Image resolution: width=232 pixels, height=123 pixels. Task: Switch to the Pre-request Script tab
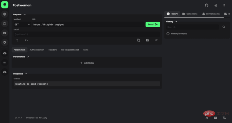(x=70, y=50)
